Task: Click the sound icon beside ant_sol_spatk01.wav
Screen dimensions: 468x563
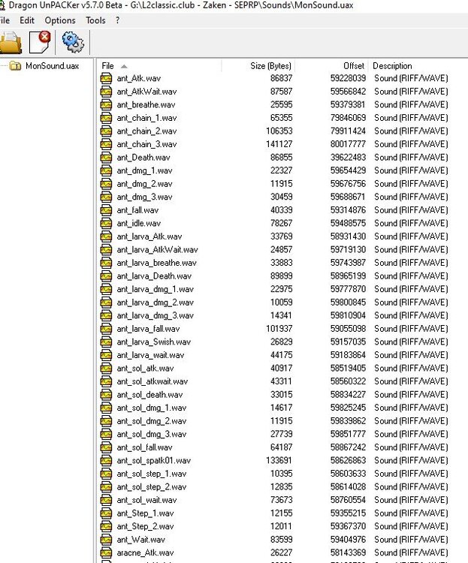Action: coord(106,460)
